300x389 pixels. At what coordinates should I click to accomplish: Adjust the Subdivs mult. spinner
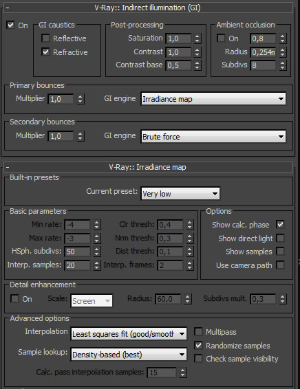[282, 299]
